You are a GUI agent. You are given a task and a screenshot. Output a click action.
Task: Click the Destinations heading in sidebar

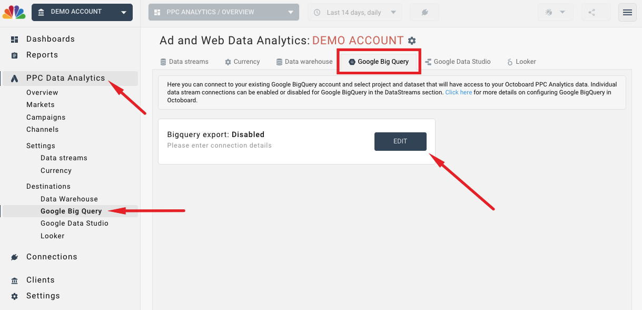[48, 186]
